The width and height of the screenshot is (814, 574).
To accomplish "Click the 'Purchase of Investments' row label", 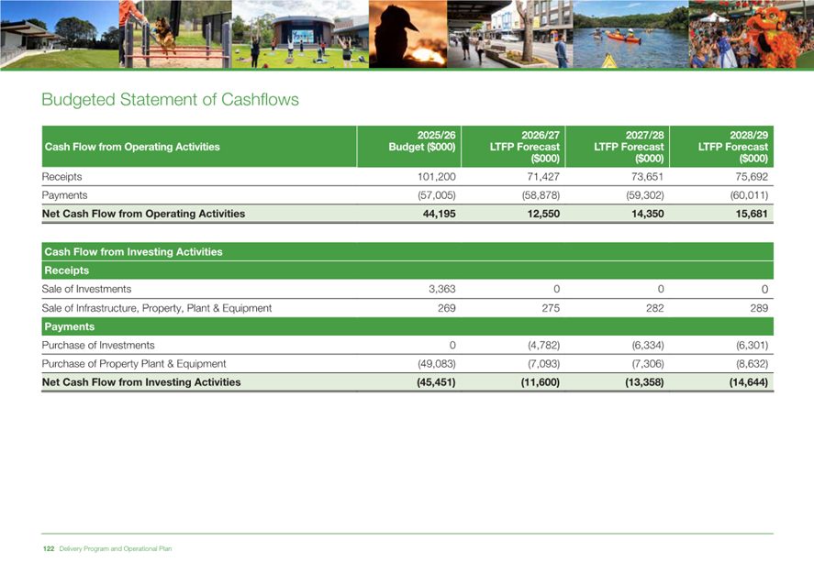I will click(98, 346).
